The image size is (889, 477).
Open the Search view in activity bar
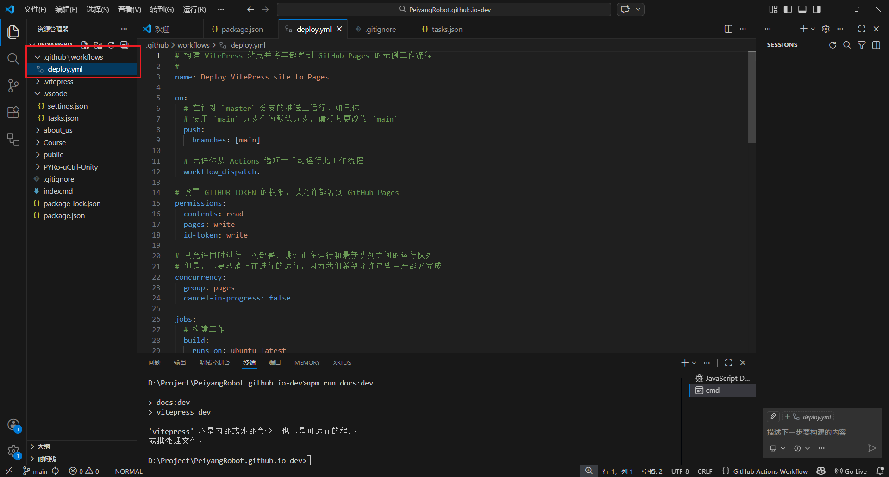point(13,59)
